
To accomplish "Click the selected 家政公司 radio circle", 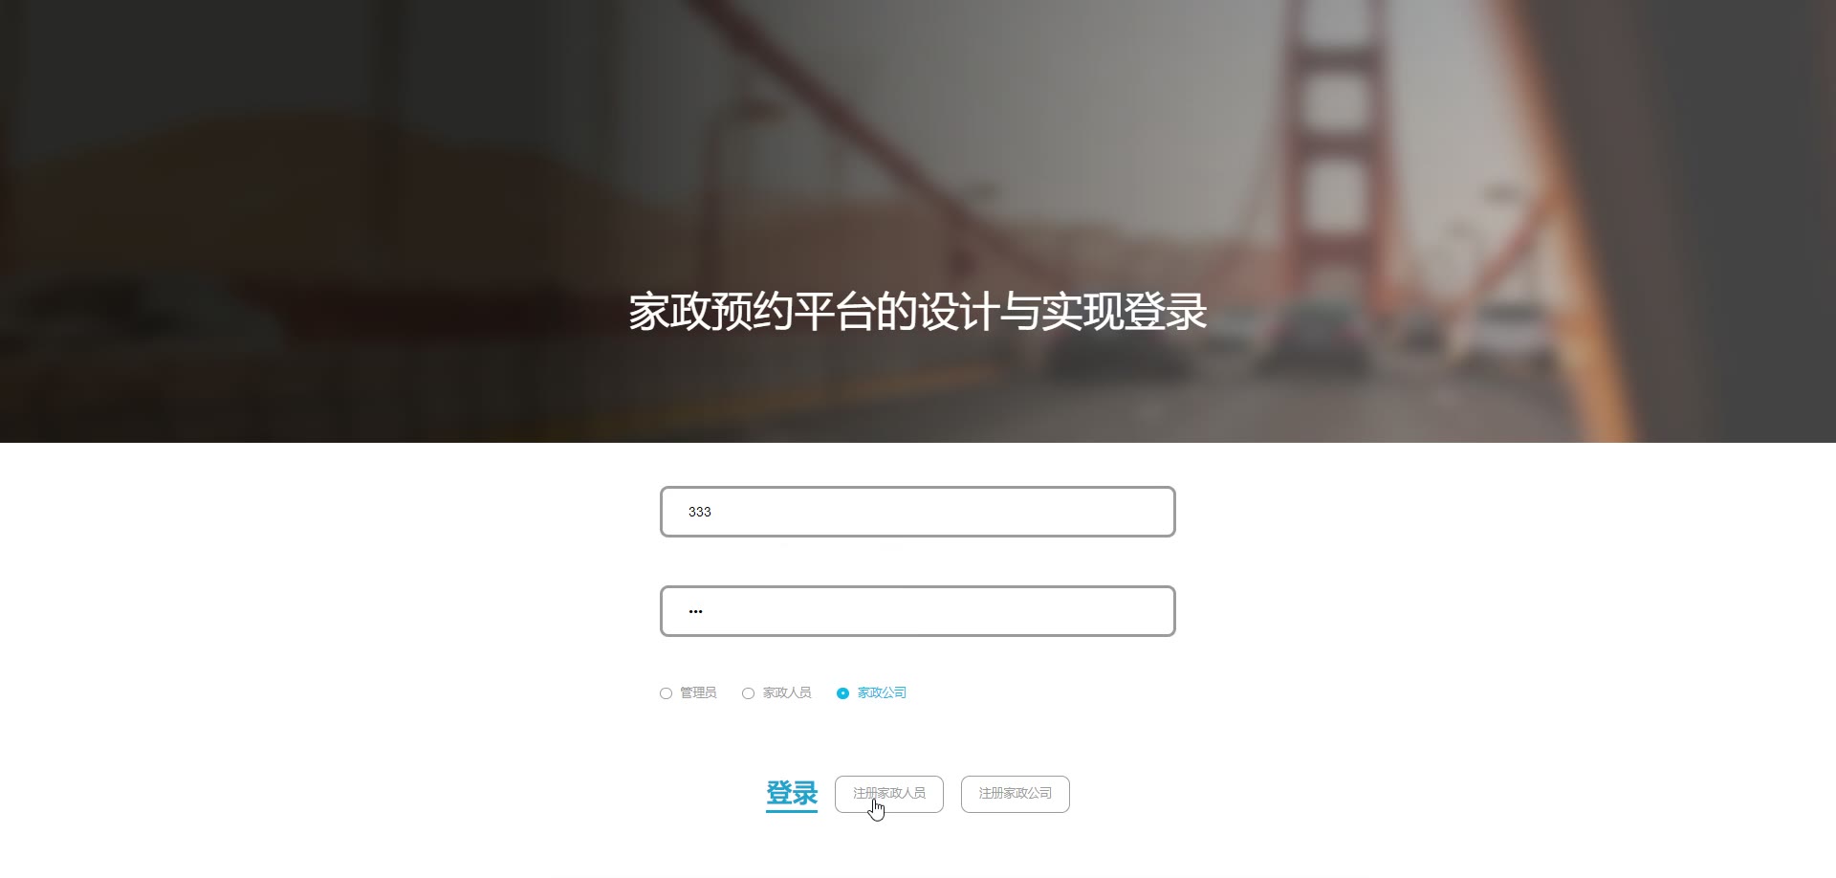I will (x=842, y=693).
